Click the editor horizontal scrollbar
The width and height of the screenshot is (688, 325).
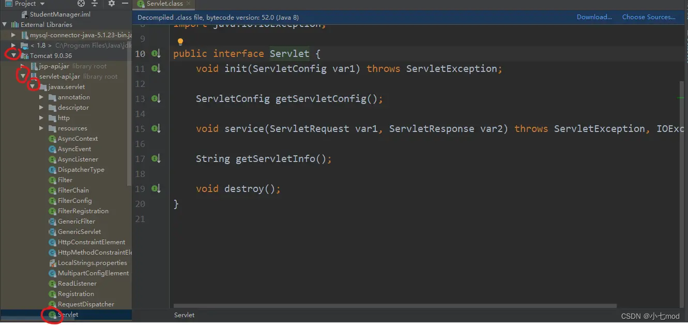pos(395,306)
